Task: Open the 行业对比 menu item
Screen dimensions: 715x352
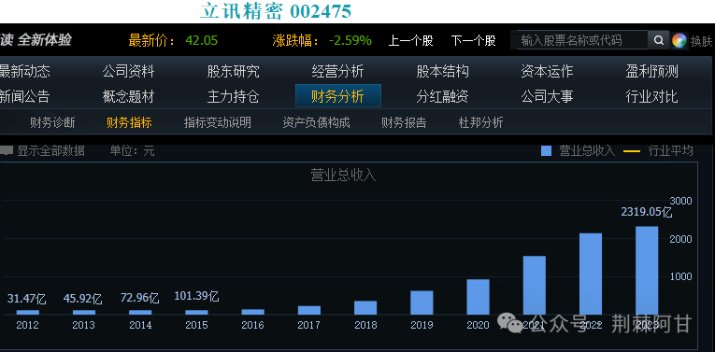Action: tap(652, 96)
